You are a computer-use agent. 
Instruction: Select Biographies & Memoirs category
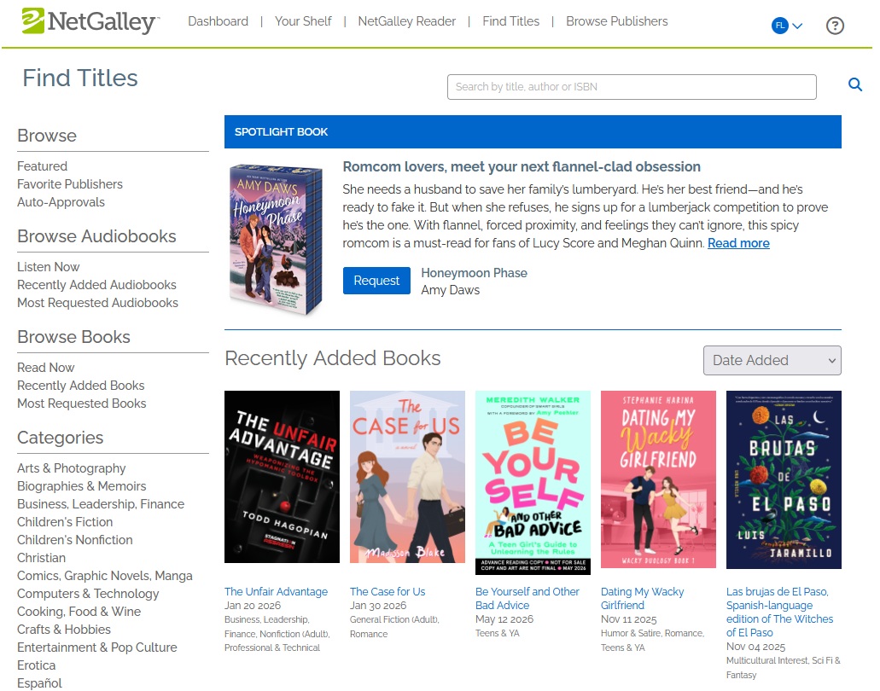81,486
